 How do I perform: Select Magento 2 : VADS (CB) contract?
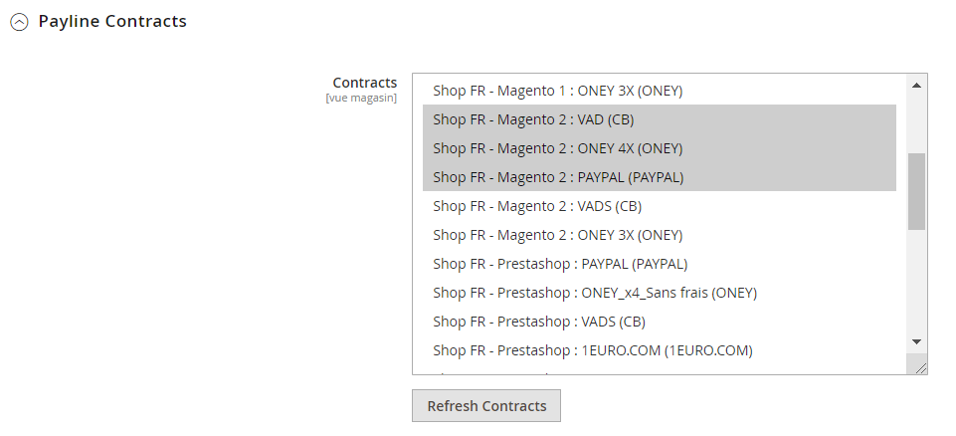(x=537, y=206)
